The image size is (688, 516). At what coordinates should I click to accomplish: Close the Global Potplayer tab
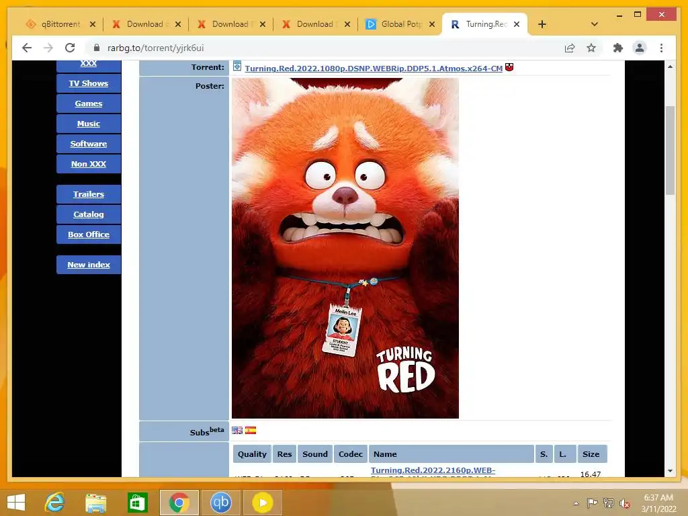(432, 24)
